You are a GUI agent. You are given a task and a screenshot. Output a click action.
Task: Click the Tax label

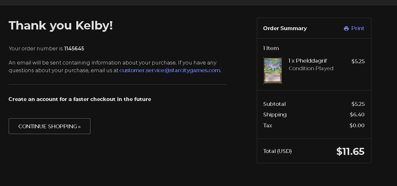pos(267,125)
